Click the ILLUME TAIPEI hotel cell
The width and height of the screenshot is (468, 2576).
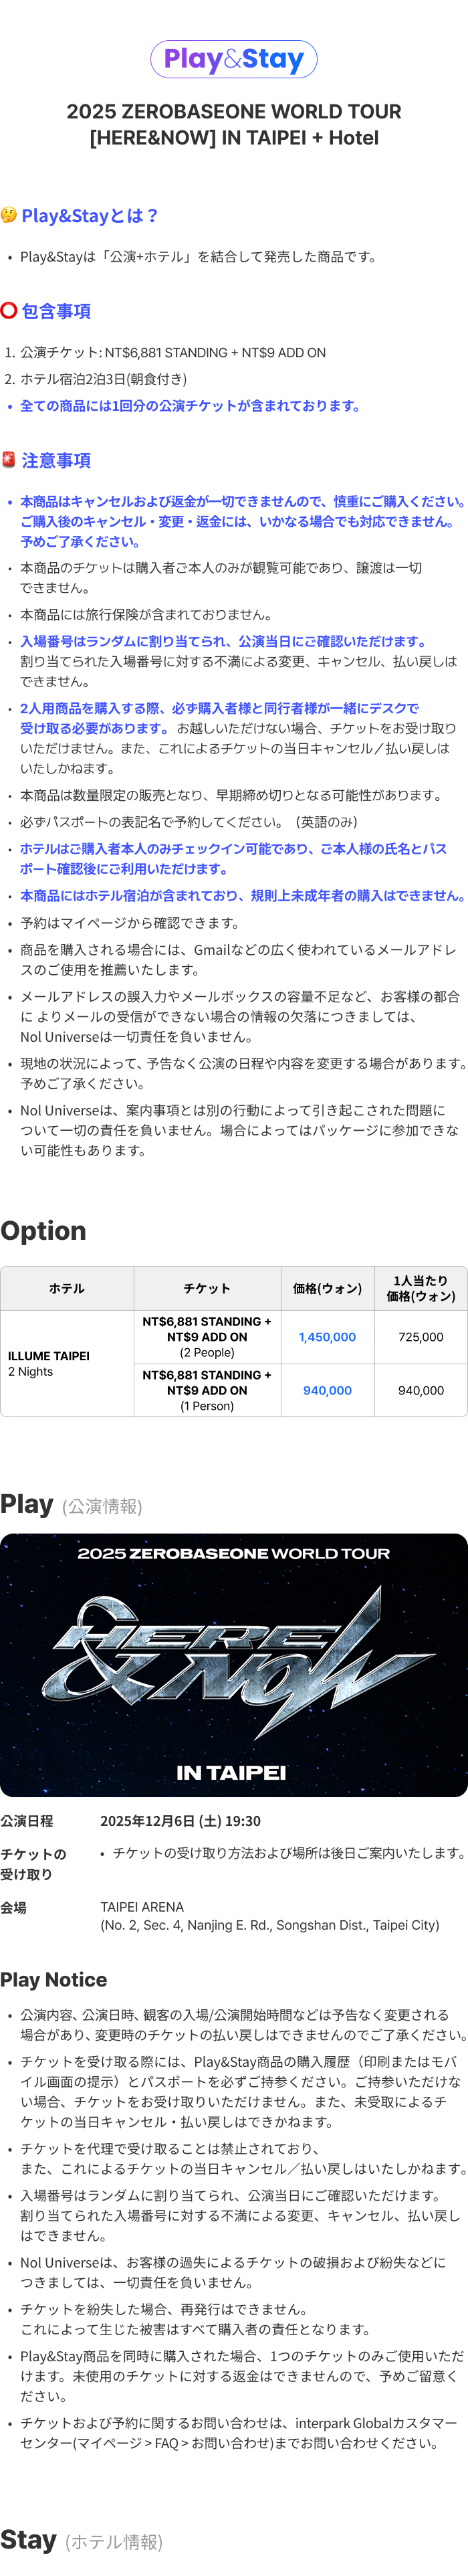pyautogui.click(x=67, y=1364)
